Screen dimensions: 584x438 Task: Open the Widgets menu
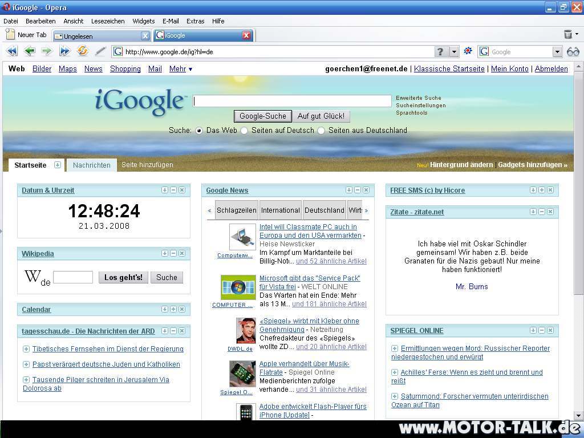coord(143,21)
